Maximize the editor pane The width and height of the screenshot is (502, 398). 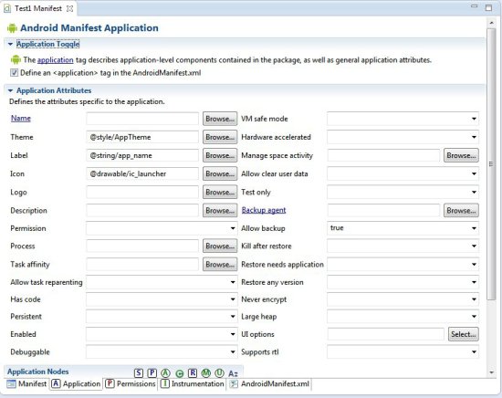tap(488, 7)
